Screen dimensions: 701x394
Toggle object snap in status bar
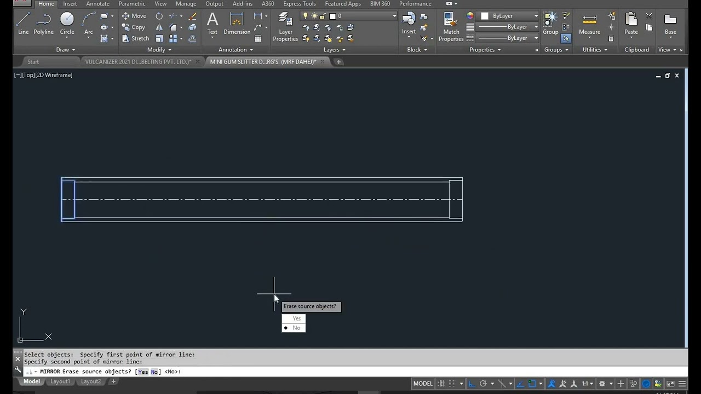click(x=532, y=384)
